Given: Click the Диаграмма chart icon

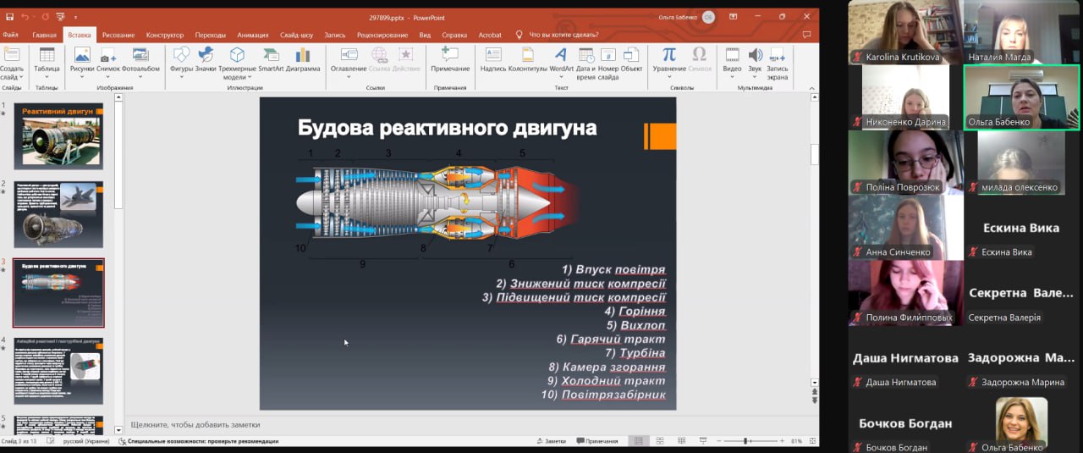Looking at the screenshot, I should pos(303,59).
